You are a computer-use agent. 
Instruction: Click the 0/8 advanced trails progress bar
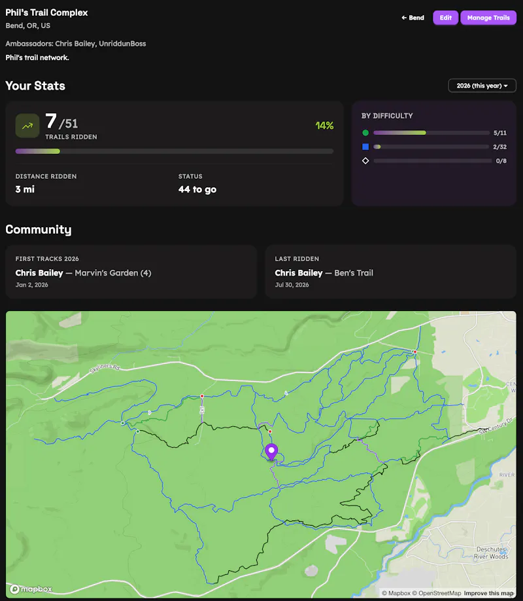432,160
